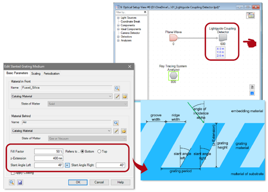Viewport: 268px width, 192px height.
Task: Open the Material Behind Catalog Material dropdown
Action: click(x=61, y=131)
